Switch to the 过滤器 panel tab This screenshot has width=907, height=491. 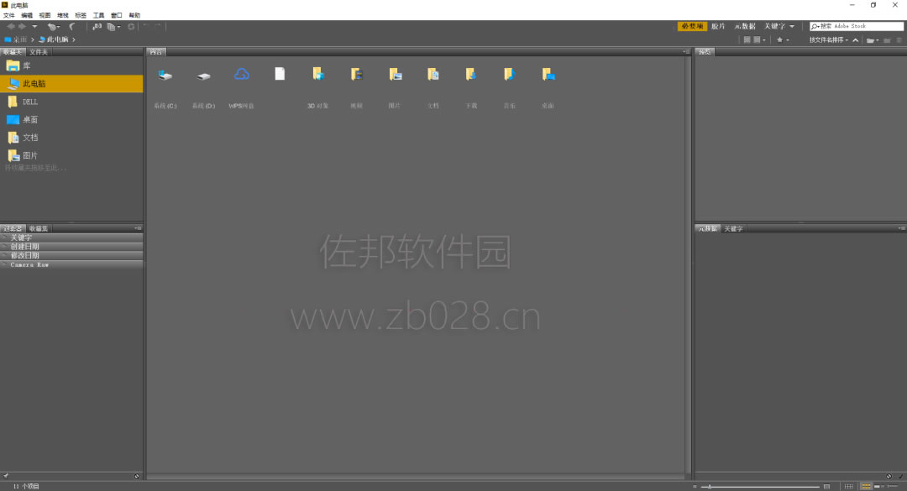click(x=13, y=228)
